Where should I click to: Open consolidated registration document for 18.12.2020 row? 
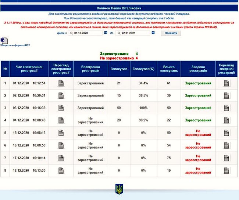point(226,170)
